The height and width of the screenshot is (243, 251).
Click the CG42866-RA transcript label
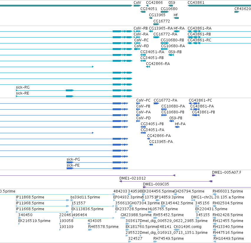pyautogui.click(x=158, y=64)
